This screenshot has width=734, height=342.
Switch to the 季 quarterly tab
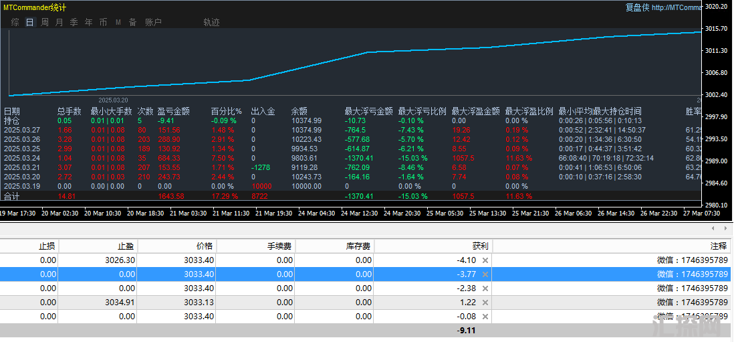[x=74, y=22]
